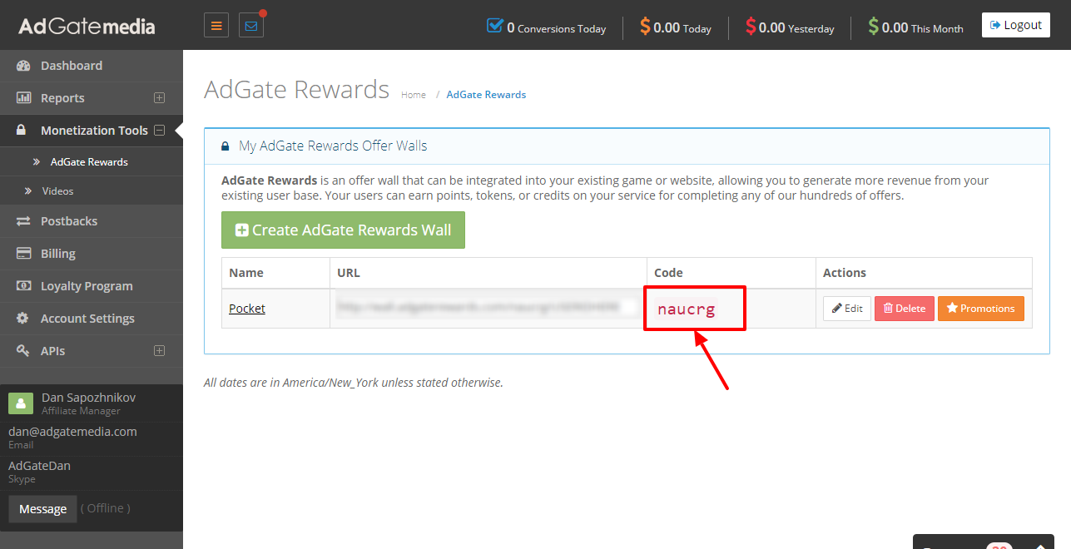Expand the Reports submenu plus icon
Screen dimensions: 1071x549
160,98
